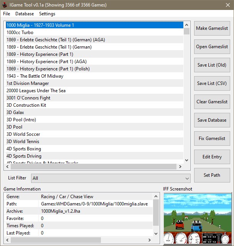Viewport: 234px width, 246px height.
Task: Click Save List (CSV) button
Action: tap(212, 83)
